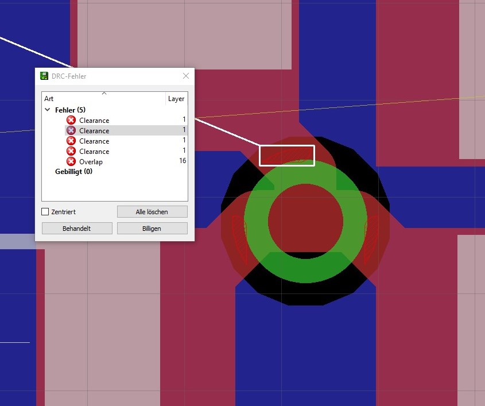Click the red error icon beside Overlap
The width and height of the screenshot is (485, 406).
(x=71, y=161)
